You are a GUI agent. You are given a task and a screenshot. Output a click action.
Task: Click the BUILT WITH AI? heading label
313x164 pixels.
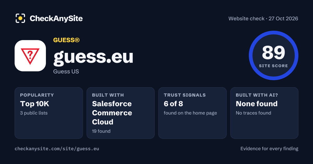tap(257, 95)
